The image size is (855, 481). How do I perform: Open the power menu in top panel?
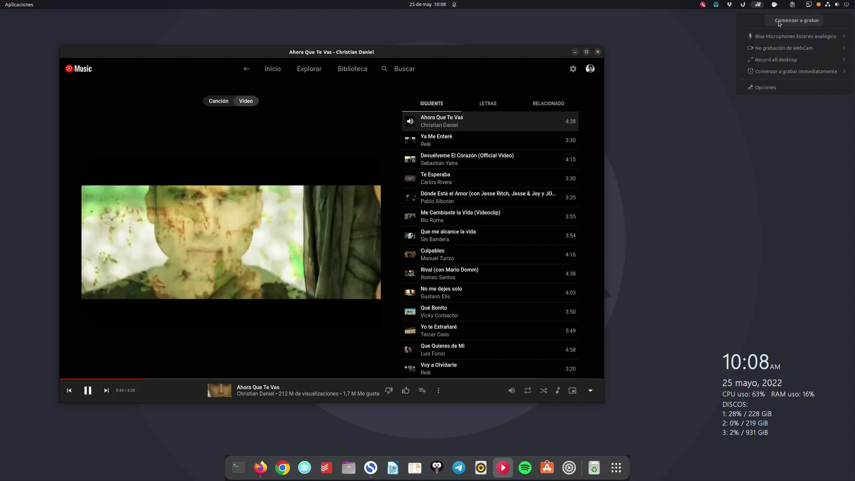[847, 5]
